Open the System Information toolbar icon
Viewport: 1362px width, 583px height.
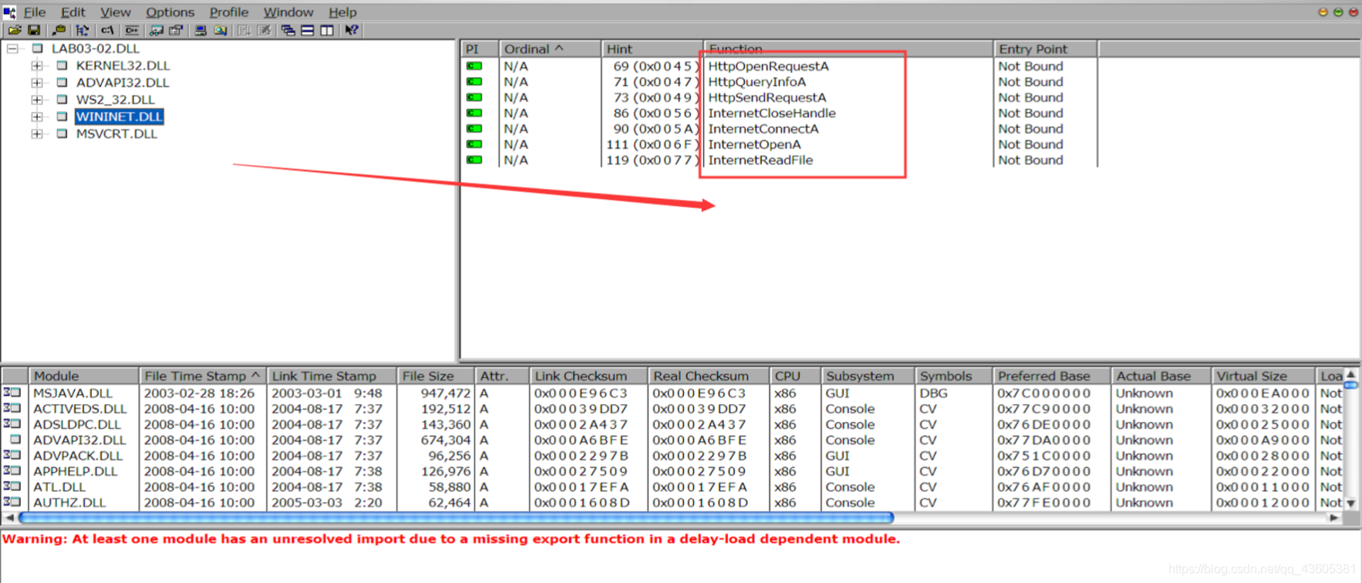201,30
